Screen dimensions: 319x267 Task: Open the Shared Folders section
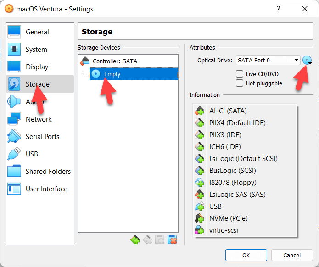click(48, 172)
